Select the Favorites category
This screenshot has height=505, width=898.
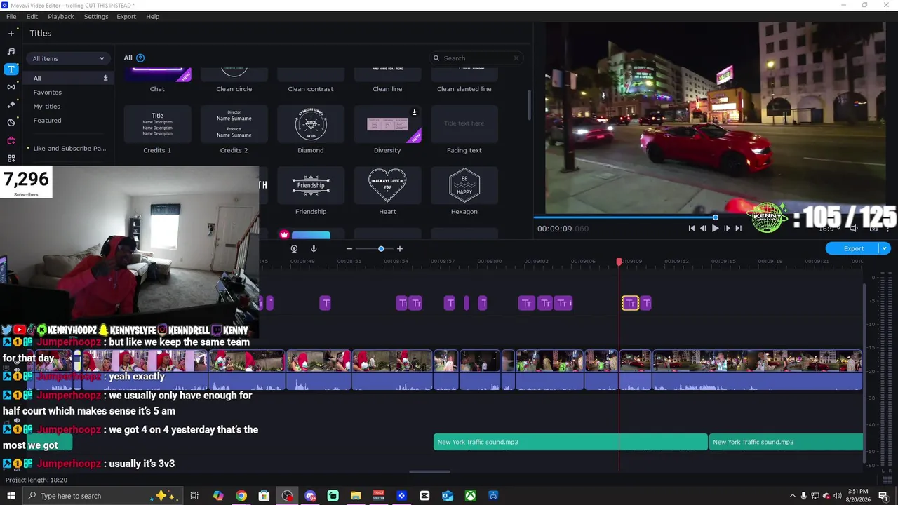click(48, 92)
